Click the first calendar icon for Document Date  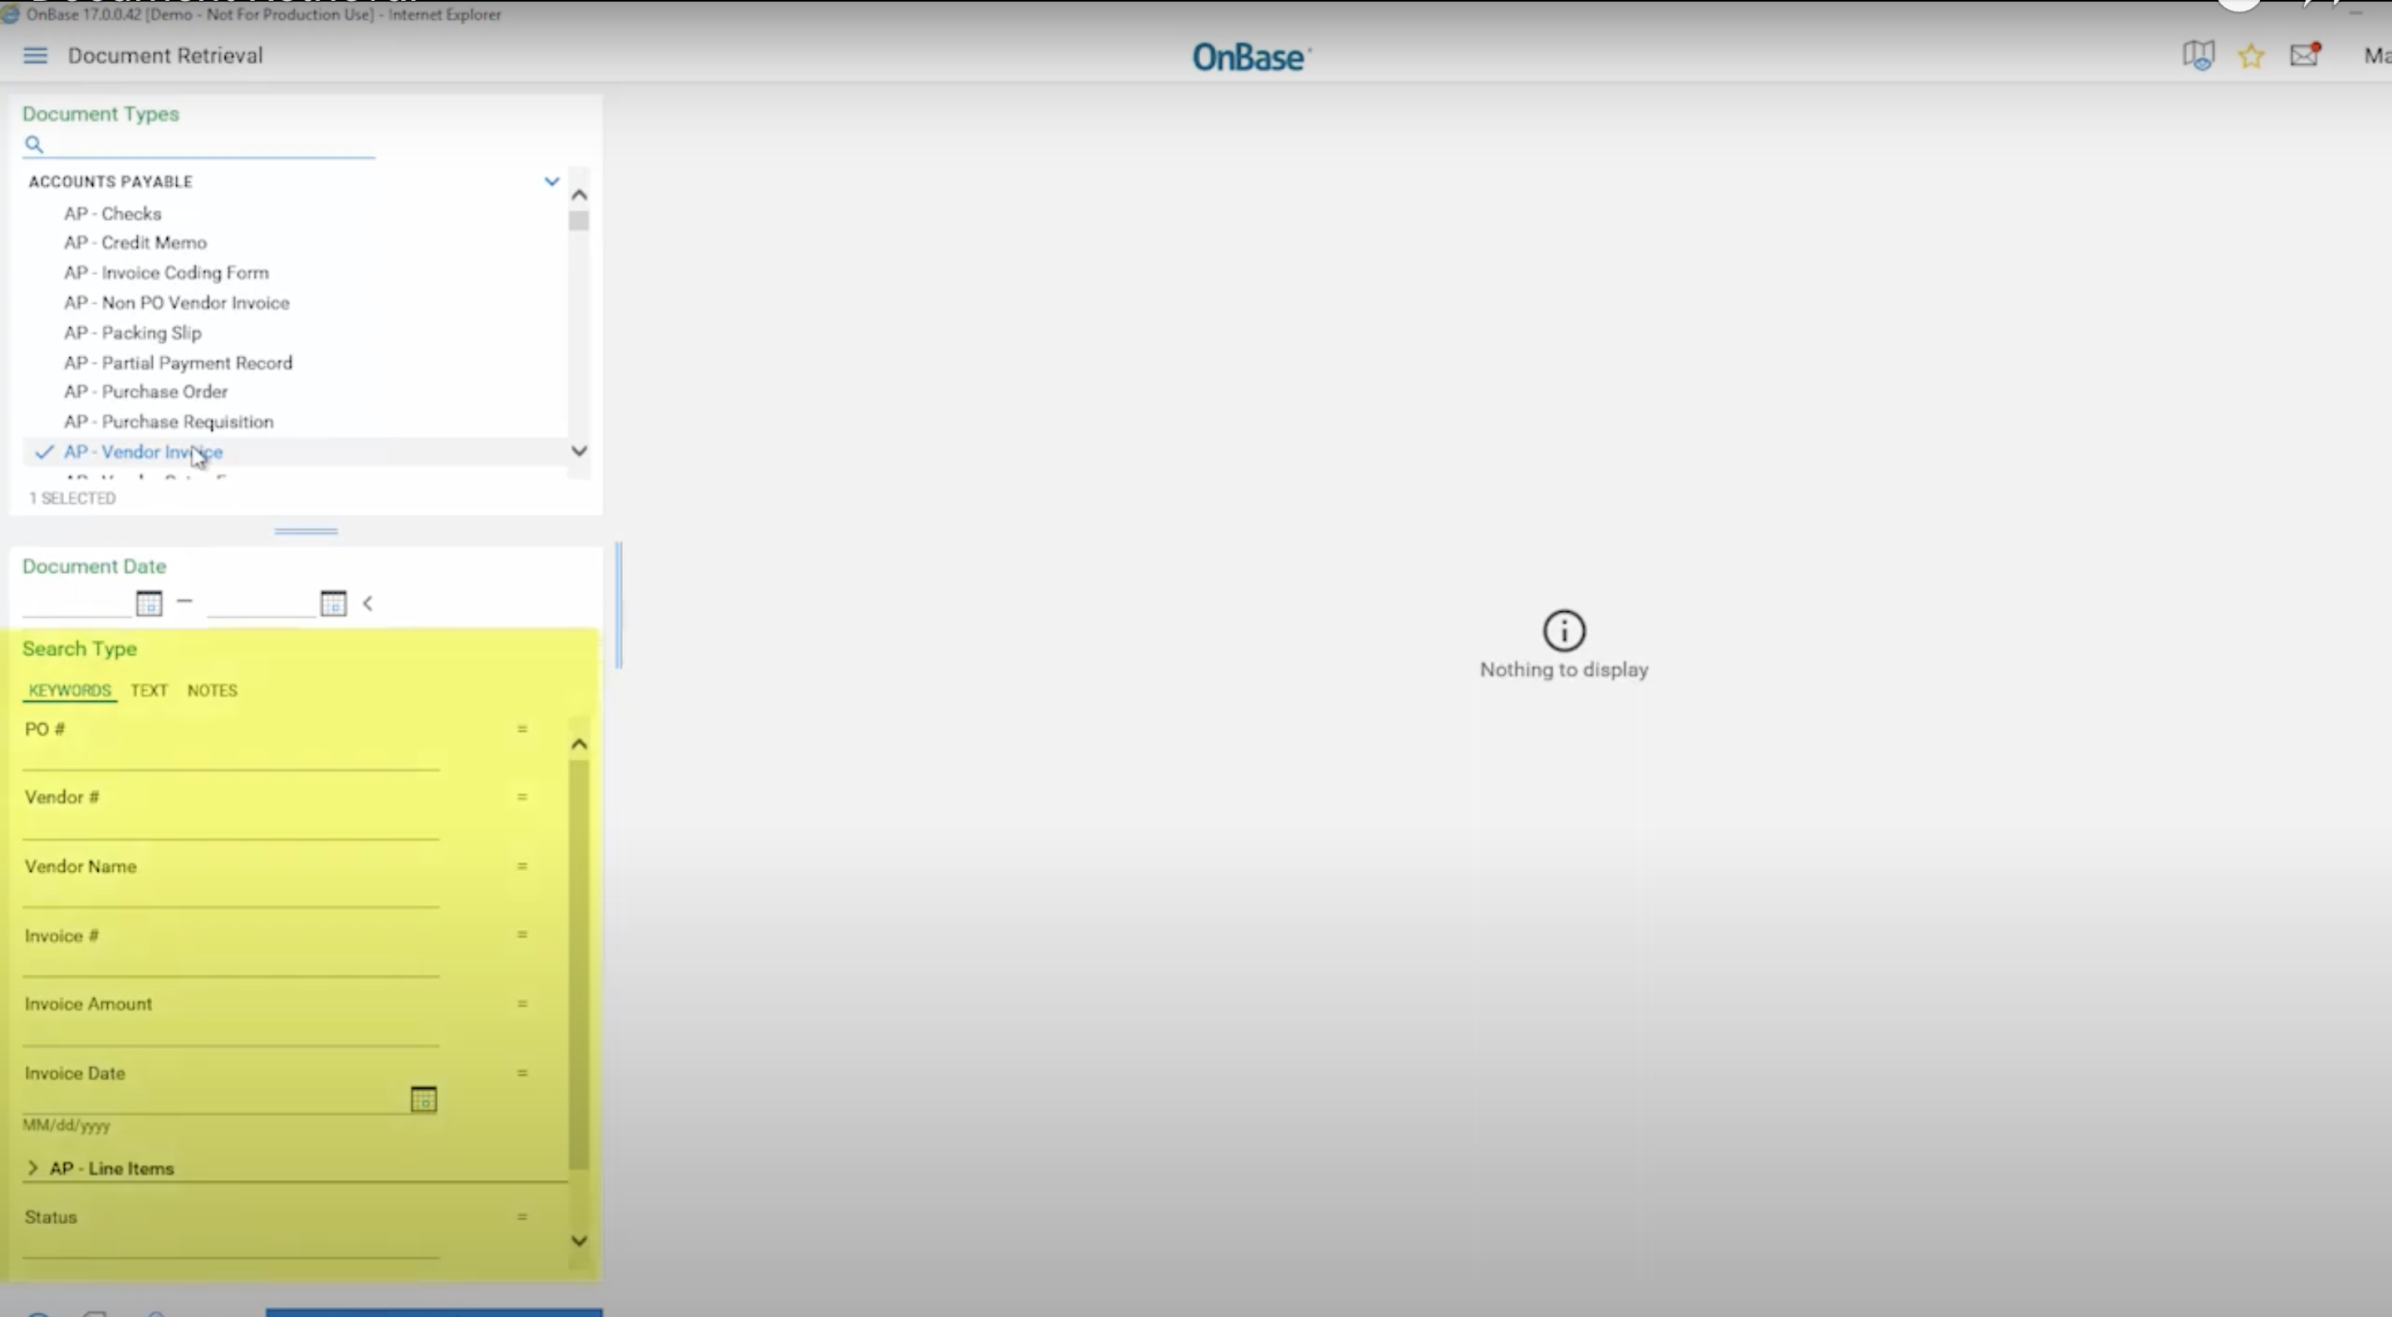pyautogui.click(x=149, y=604)
